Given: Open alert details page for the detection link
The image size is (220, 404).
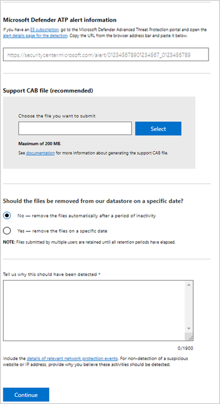Looking at the screenshot, I should click(x=35, y=36).
